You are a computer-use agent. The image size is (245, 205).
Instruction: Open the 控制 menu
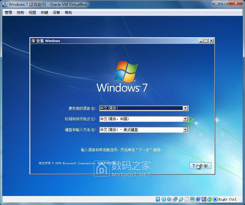(20, 13)
